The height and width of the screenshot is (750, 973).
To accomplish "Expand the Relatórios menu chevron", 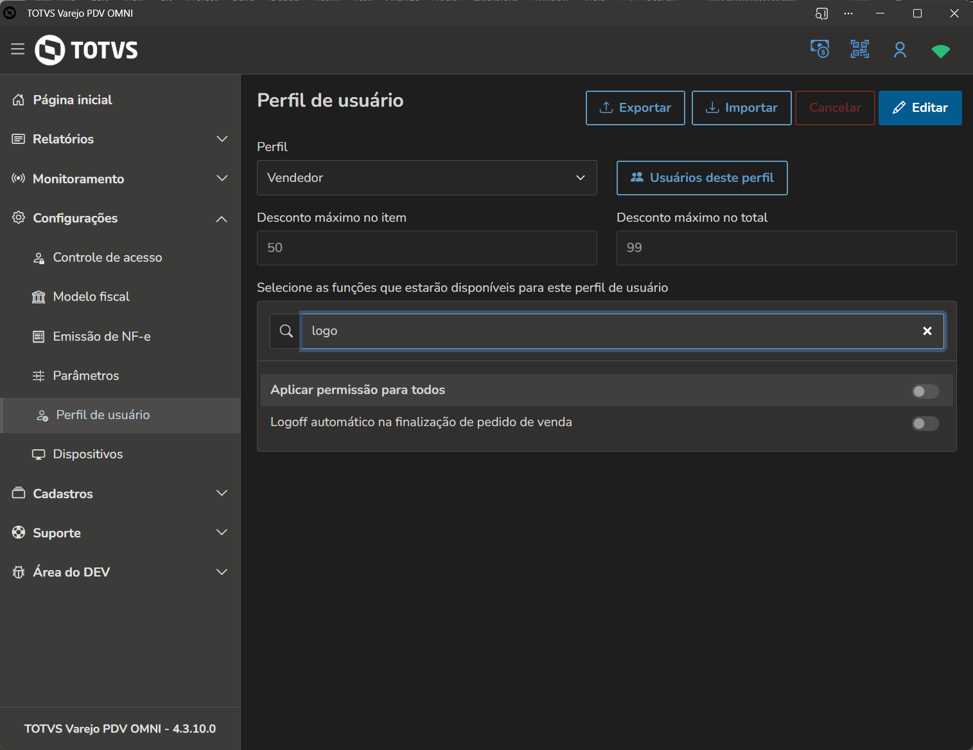I will click(222, 139).
